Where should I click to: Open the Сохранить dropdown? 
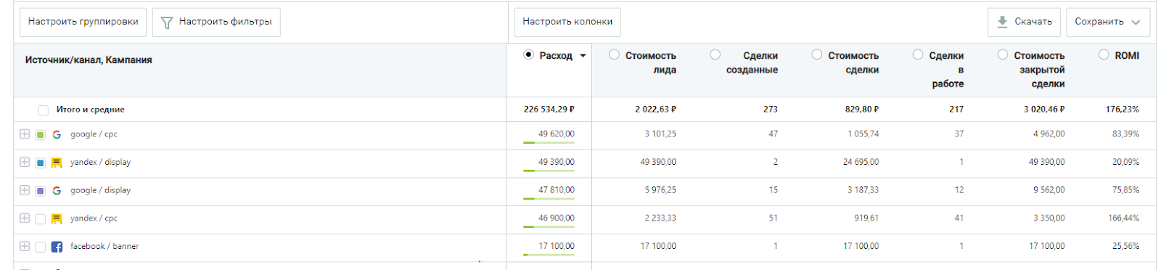pos(1107,22)
